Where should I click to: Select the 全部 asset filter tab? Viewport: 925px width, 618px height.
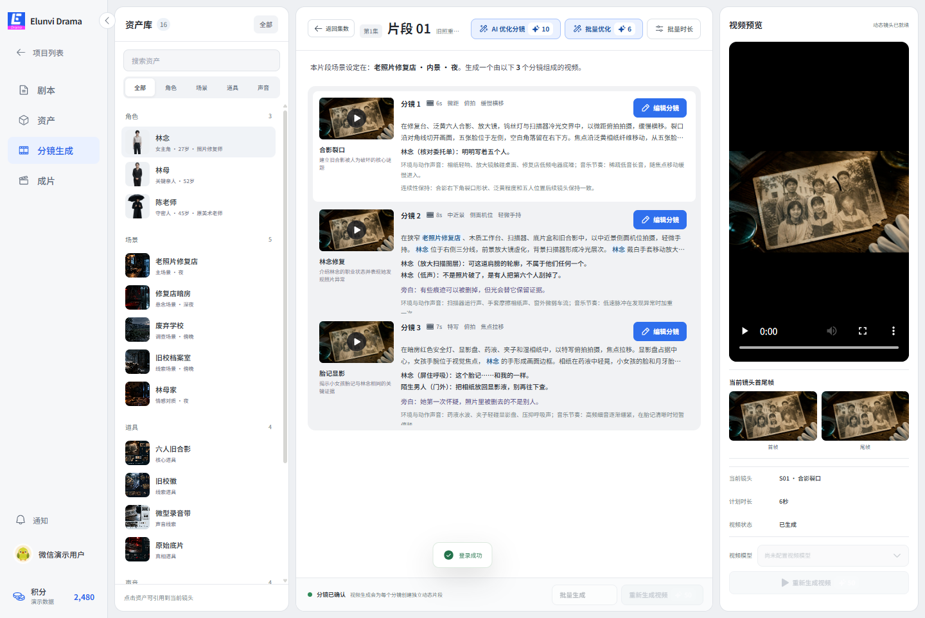pyautogui.click(x=140, y=87)
